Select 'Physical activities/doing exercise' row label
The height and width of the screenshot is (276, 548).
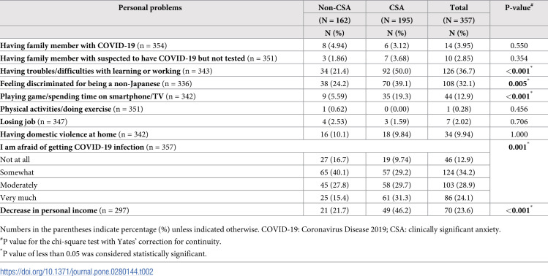(72, 110)
